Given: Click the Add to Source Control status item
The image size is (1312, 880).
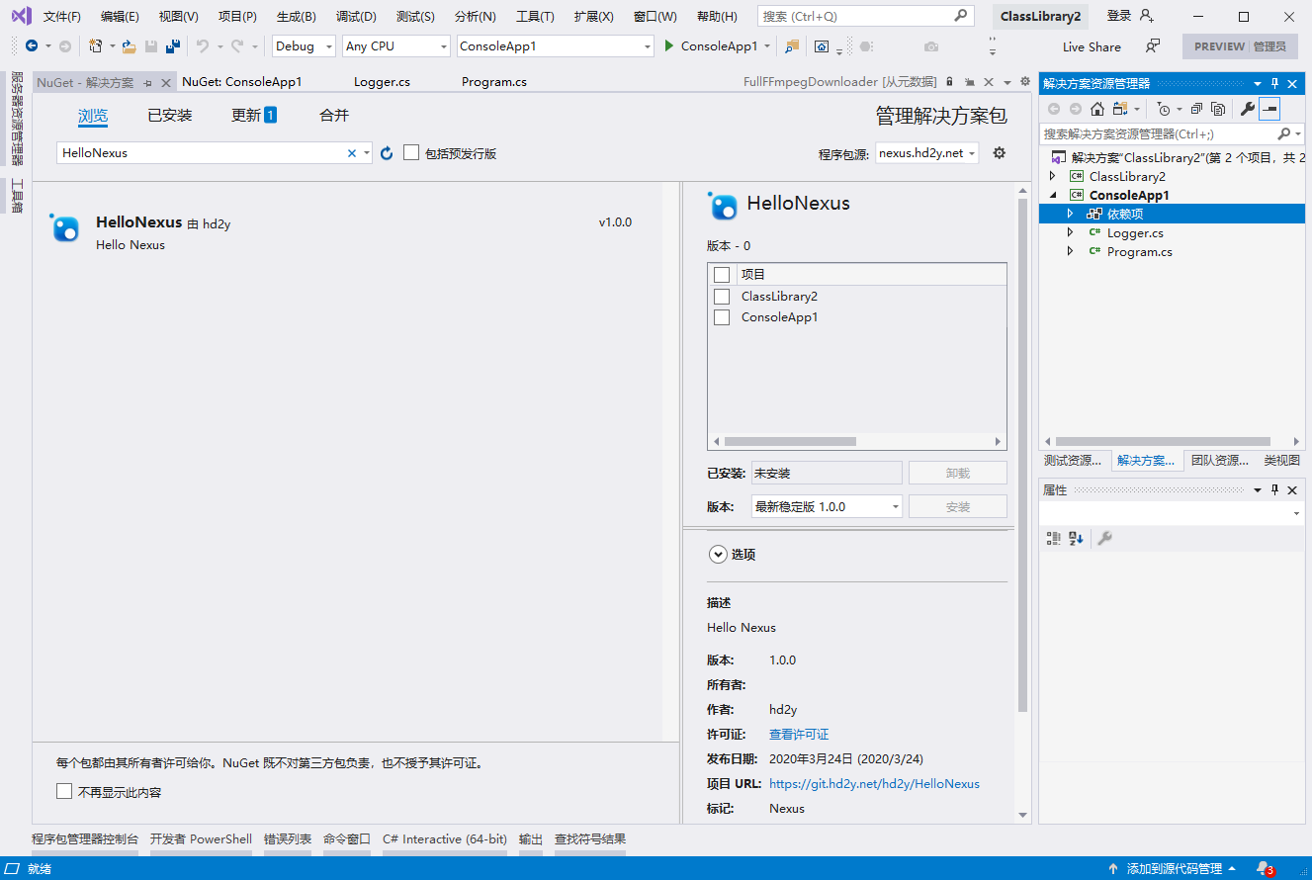Looking at the screenshot, I should pyautogui.click(x=1173, y=869).
